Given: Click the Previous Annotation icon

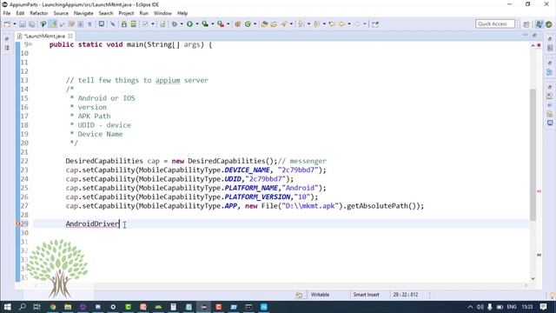Looking at the screenshot, I should click(x=316, y=24).
